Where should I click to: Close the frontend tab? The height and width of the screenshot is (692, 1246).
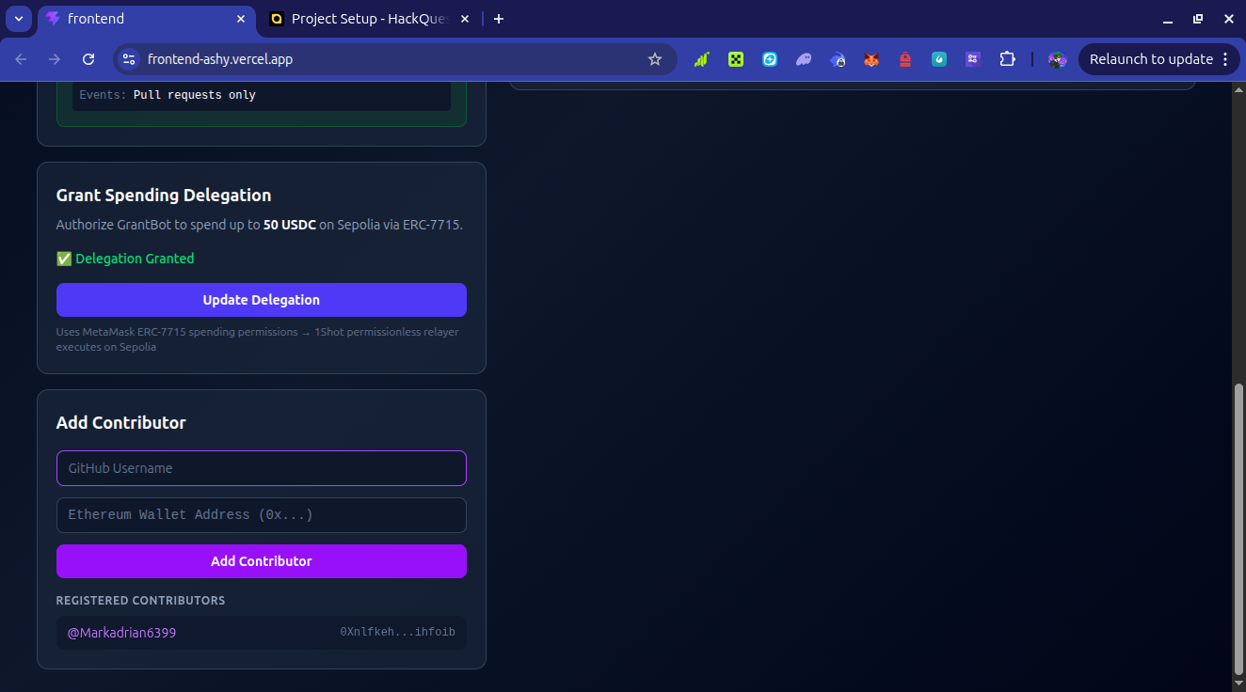(241, 19)
